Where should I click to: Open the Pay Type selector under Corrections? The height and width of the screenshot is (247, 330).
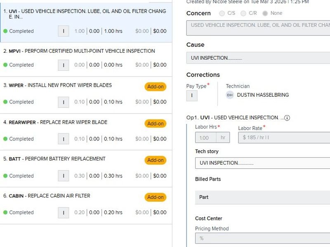pyautogui.click(x=192, y=96)
